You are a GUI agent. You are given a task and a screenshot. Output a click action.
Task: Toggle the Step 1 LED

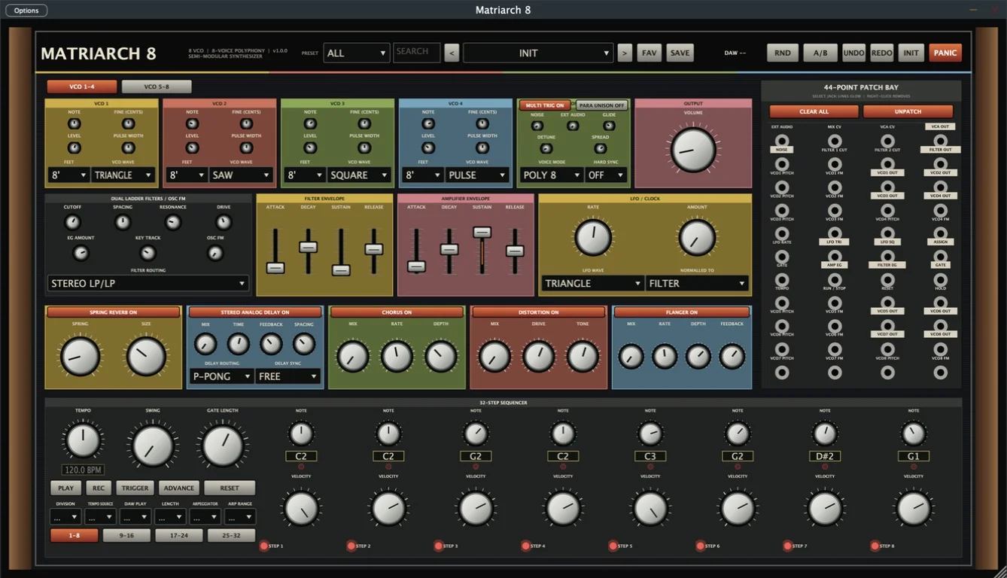(x=263, y=546)
